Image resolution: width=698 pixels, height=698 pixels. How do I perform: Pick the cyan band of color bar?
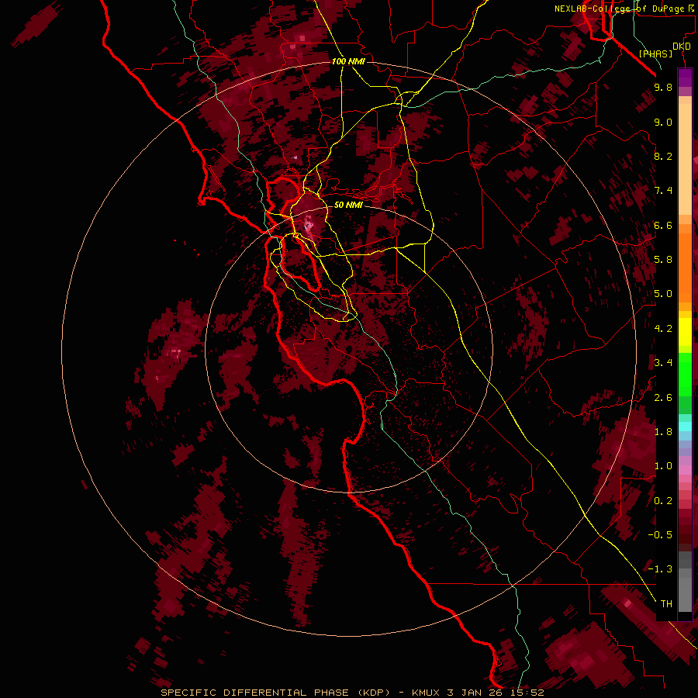click(x=685, y=426)
